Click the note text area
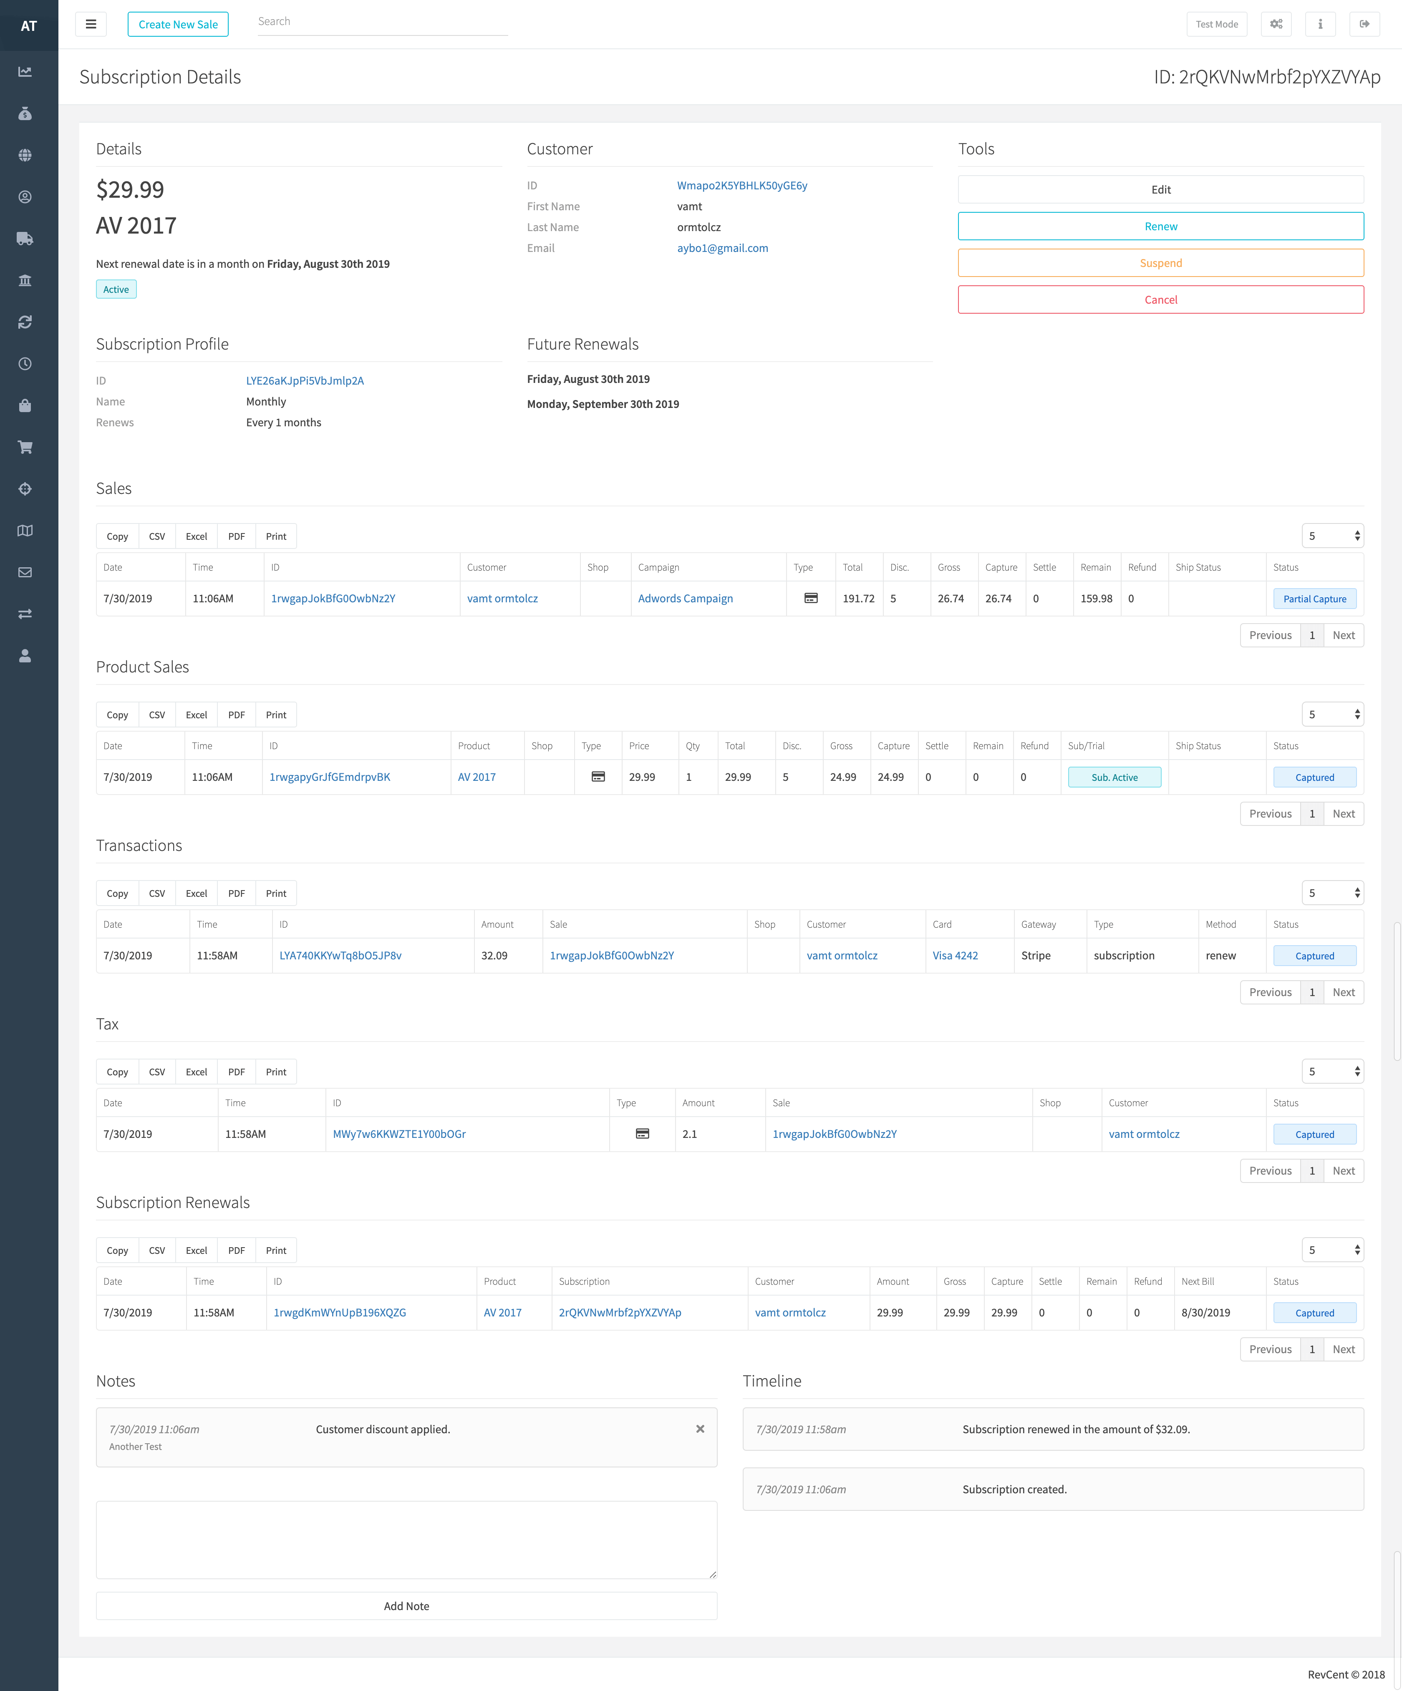Screen dimensions: 1402x1691 click(x=406, y=1539)
